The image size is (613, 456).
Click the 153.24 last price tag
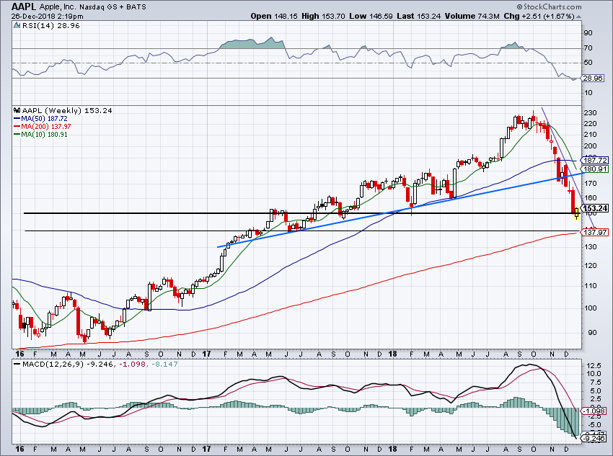[x=595, y=208]
